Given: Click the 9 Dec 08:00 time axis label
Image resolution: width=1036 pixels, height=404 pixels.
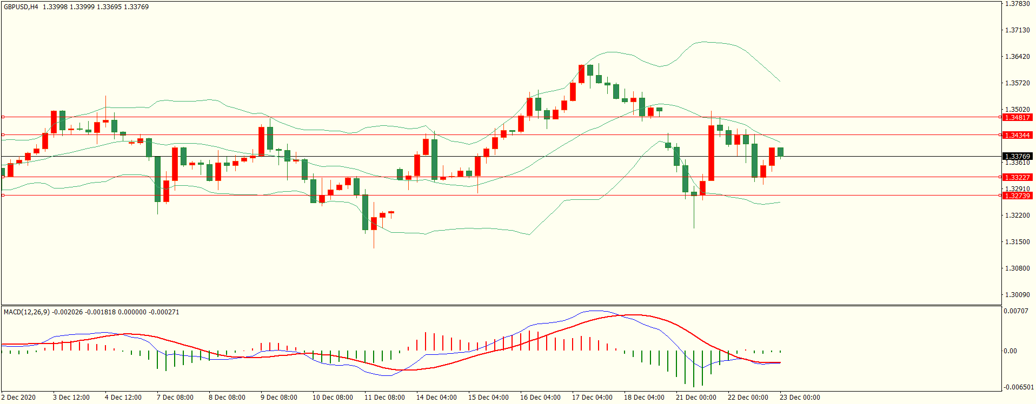Looking at the screenshot, I should tap(279, 398).
